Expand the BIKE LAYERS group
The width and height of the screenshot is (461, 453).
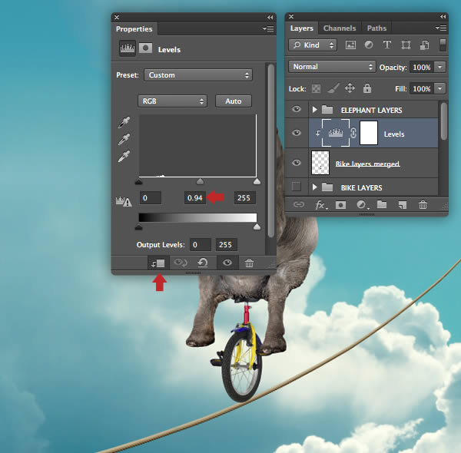point(314,187)
